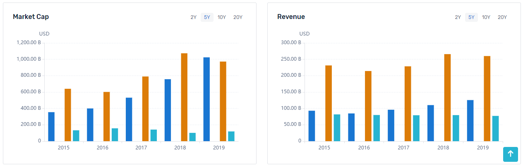523x168 pixels.
Task: Click the teal 2015 Revenue bar
Action: tap(337, 128)
